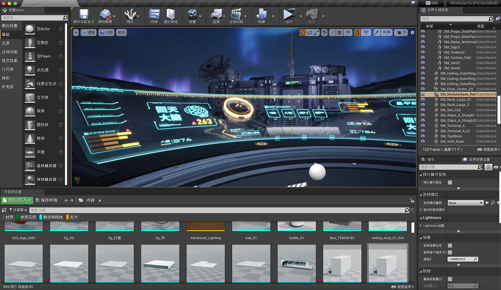This screenshot has height=290, width=501.
Task: Open 游戏模式重载 None dropdown
Action: 465,202
